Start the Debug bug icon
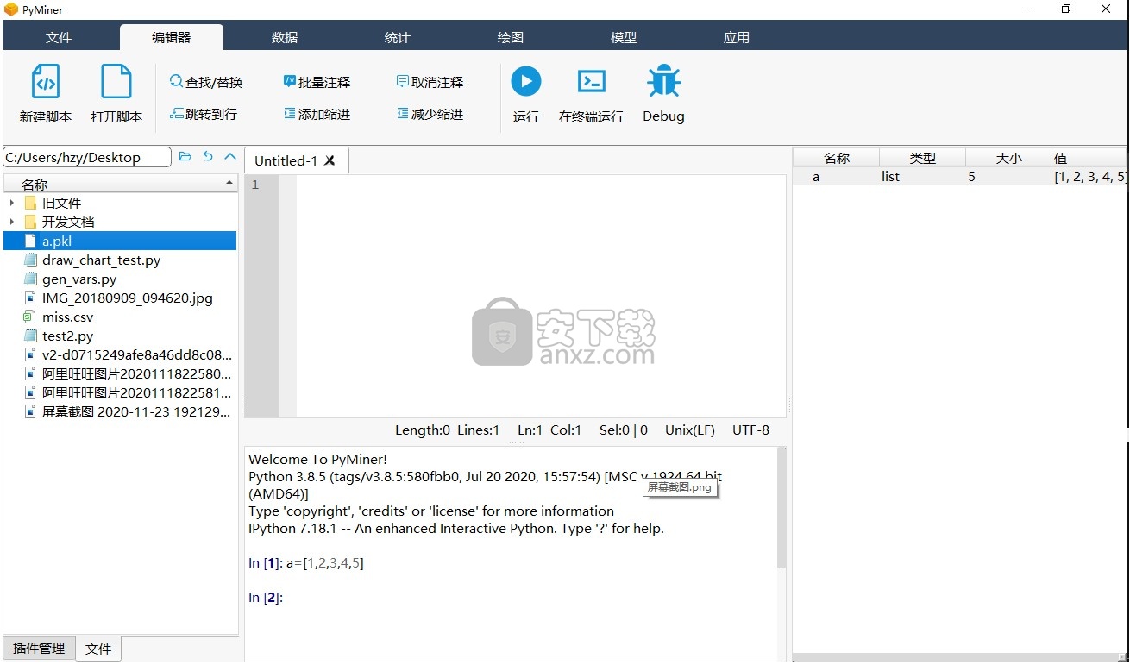The height and width of the screenshot is (665, 1130). (x=663, y=81)
